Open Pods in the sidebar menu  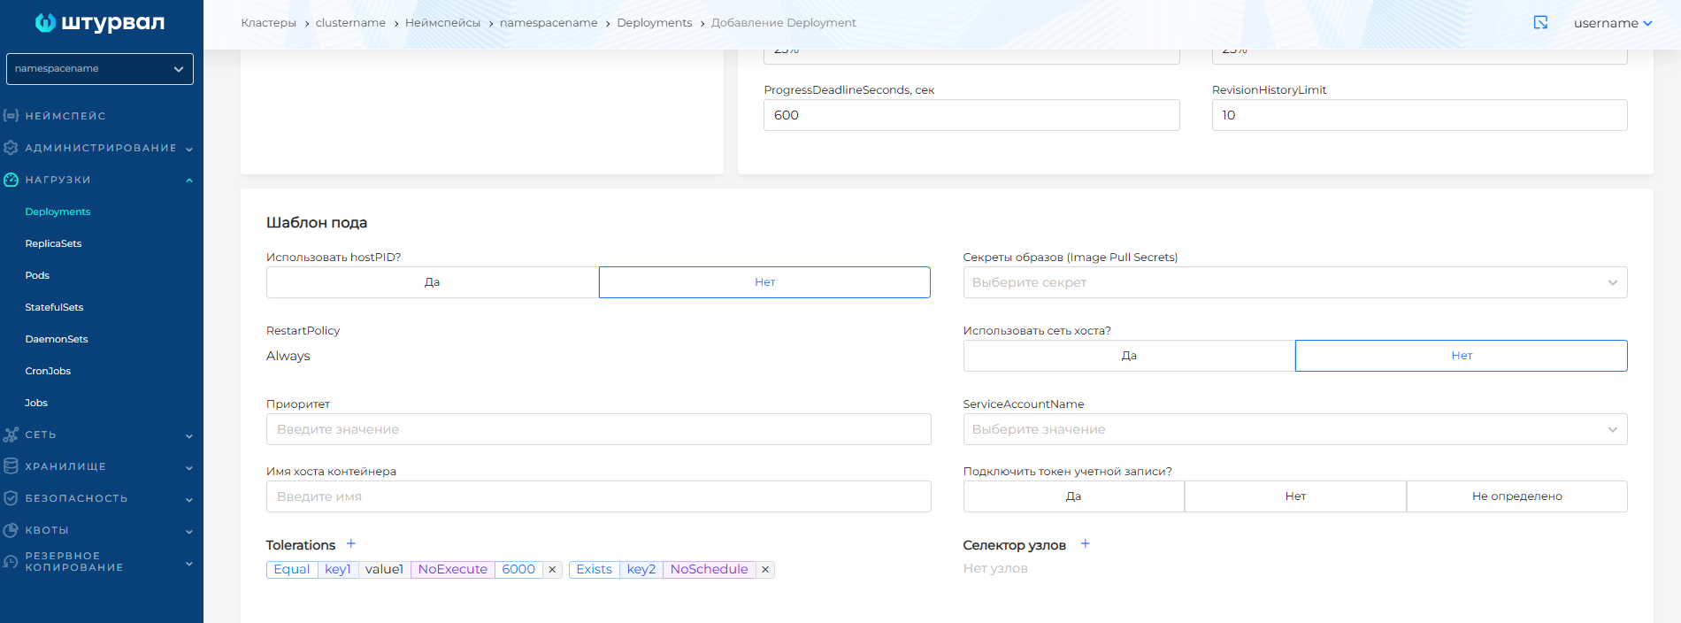point(37,275)
